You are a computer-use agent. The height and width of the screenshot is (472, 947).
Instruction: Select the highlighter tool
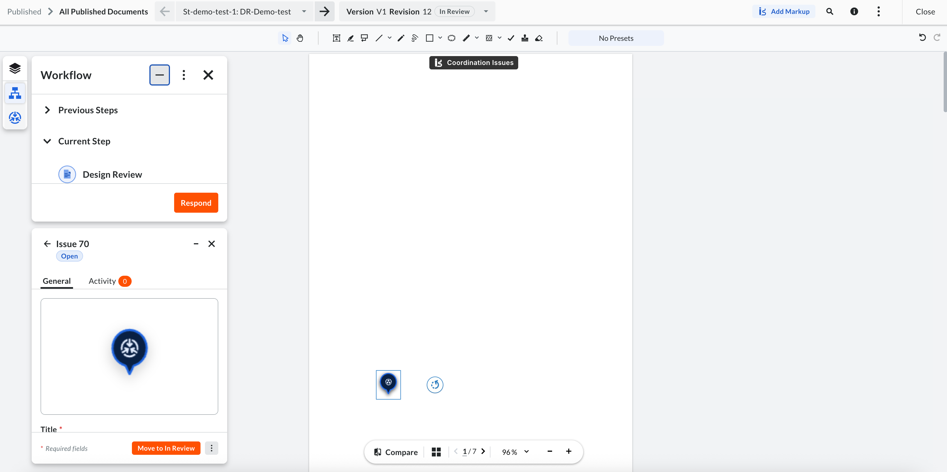[x=350, y=38]
